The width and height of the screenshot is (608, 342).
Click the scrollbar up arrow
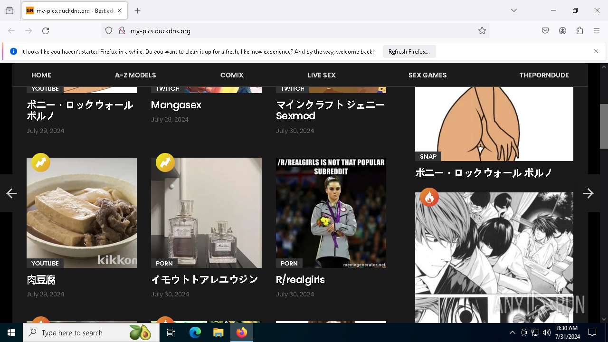[x=604, y=67]
